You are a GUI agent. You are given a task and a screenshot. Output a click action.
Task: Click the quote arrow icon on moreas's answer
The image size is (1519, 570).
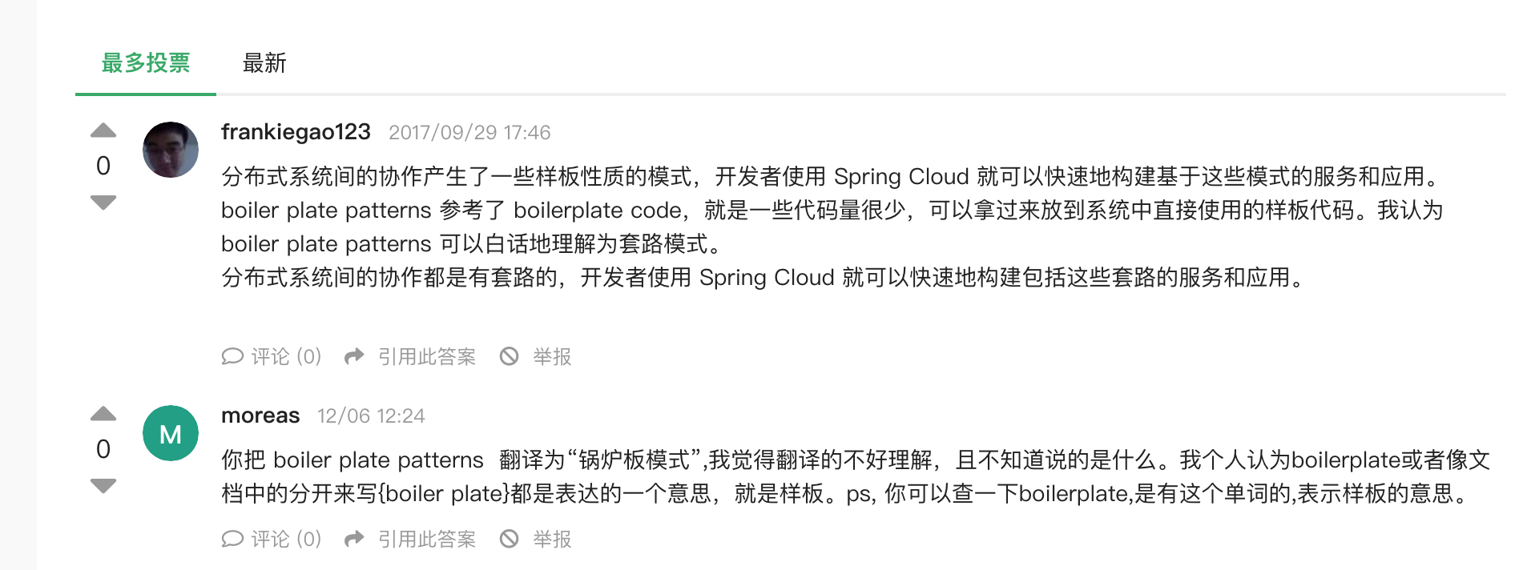click(353, 540)
